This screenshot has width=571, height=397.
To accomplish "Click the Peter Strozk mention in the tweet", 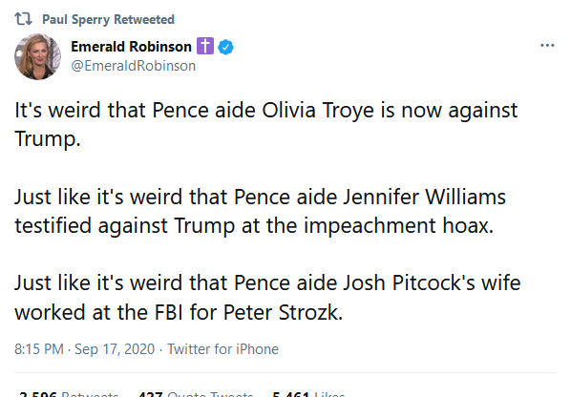I will tap(283, 312).
